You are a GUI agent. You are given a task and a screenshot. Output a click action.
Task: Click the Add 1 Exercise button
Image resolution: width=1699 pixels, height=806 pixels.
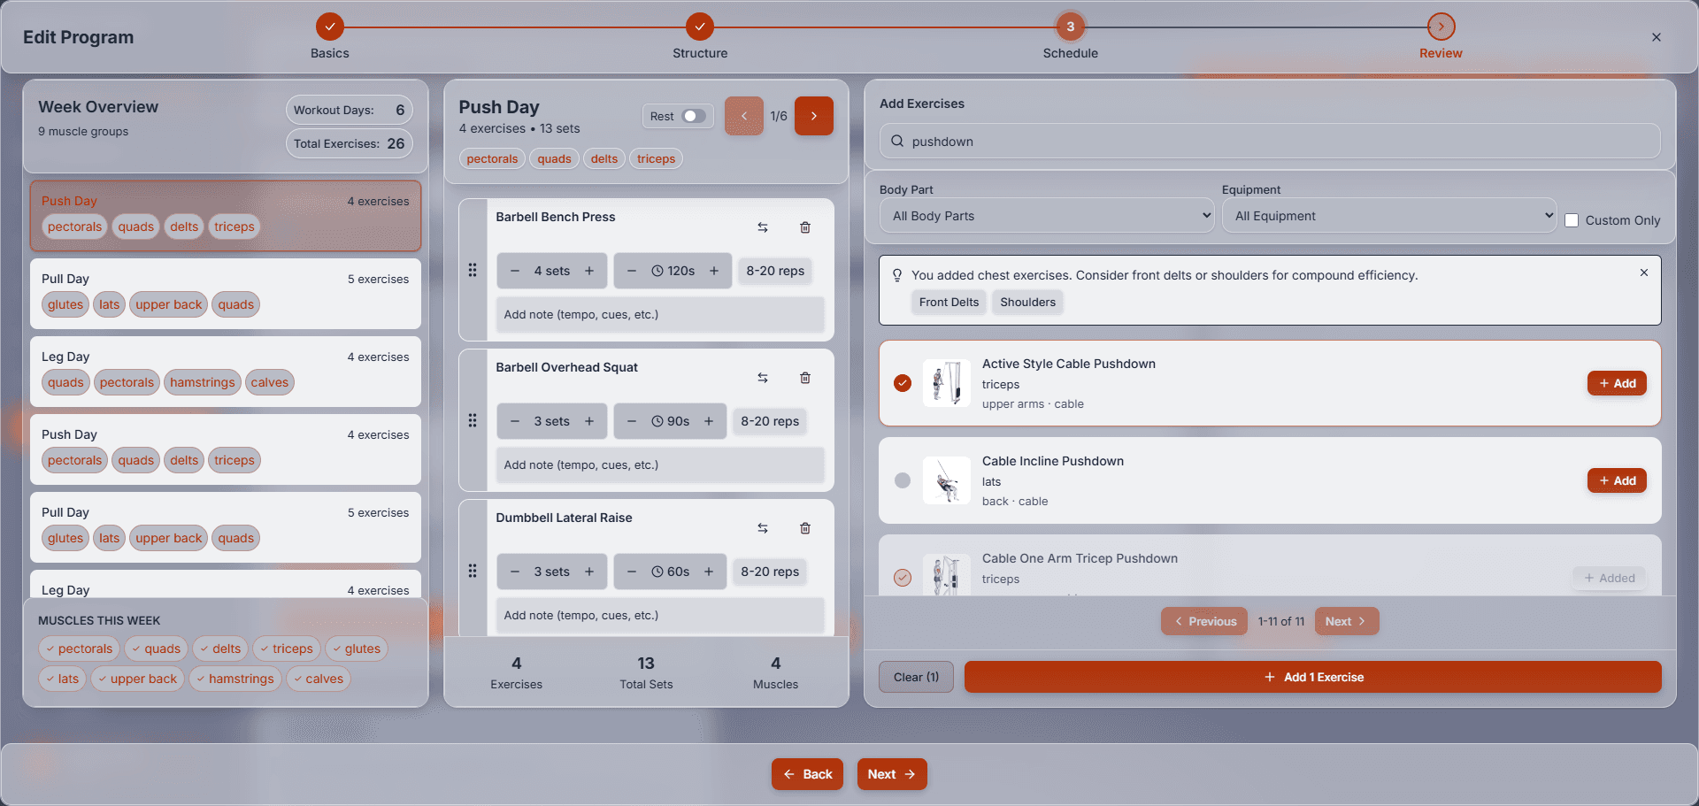pos(1312,677)
